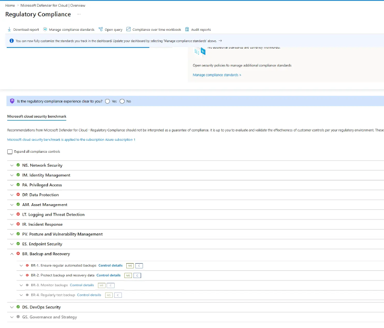Expand the DP. Data Protection chevron
384x328 pixels.
[x=12, y=195]
